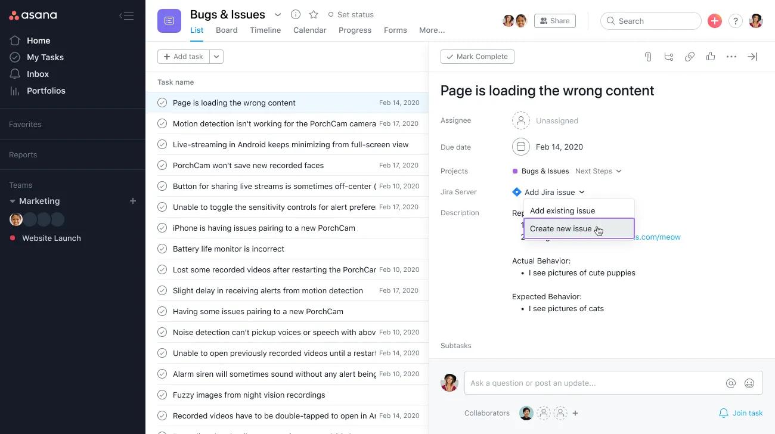Check off 'Fuzzy images from night vision recordings'
This screenshot has width=775, height=434.
pyautogui.click(x=162, y=395)
